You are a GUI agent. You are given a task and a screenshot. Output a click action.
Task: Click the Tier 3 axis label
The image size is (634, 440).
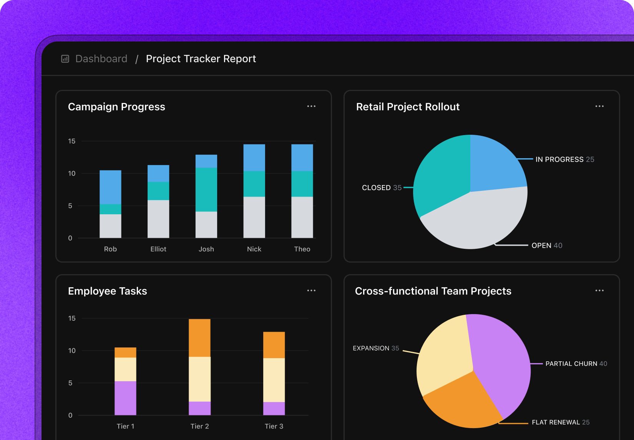274,426
